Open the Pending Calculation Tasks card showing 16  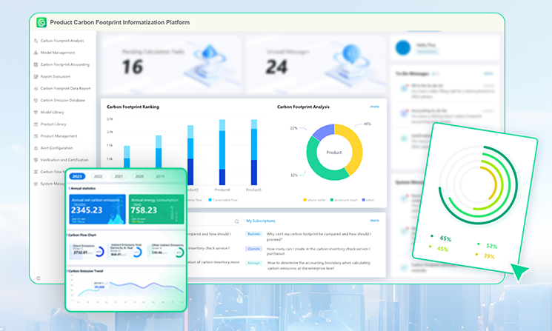click(x=171, y=64)
